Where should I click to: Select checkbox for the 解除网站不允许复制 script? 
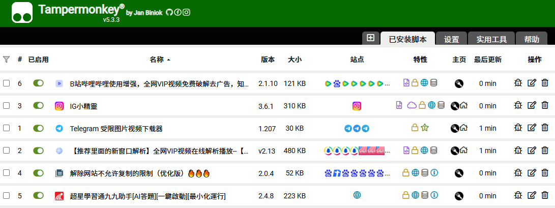click(x=6, y=173)
